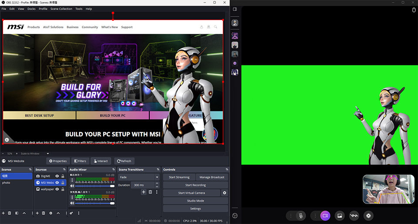Open second audio channel three-dot options
This screenshot has width=418, height=224.
(x=72, y=197)
